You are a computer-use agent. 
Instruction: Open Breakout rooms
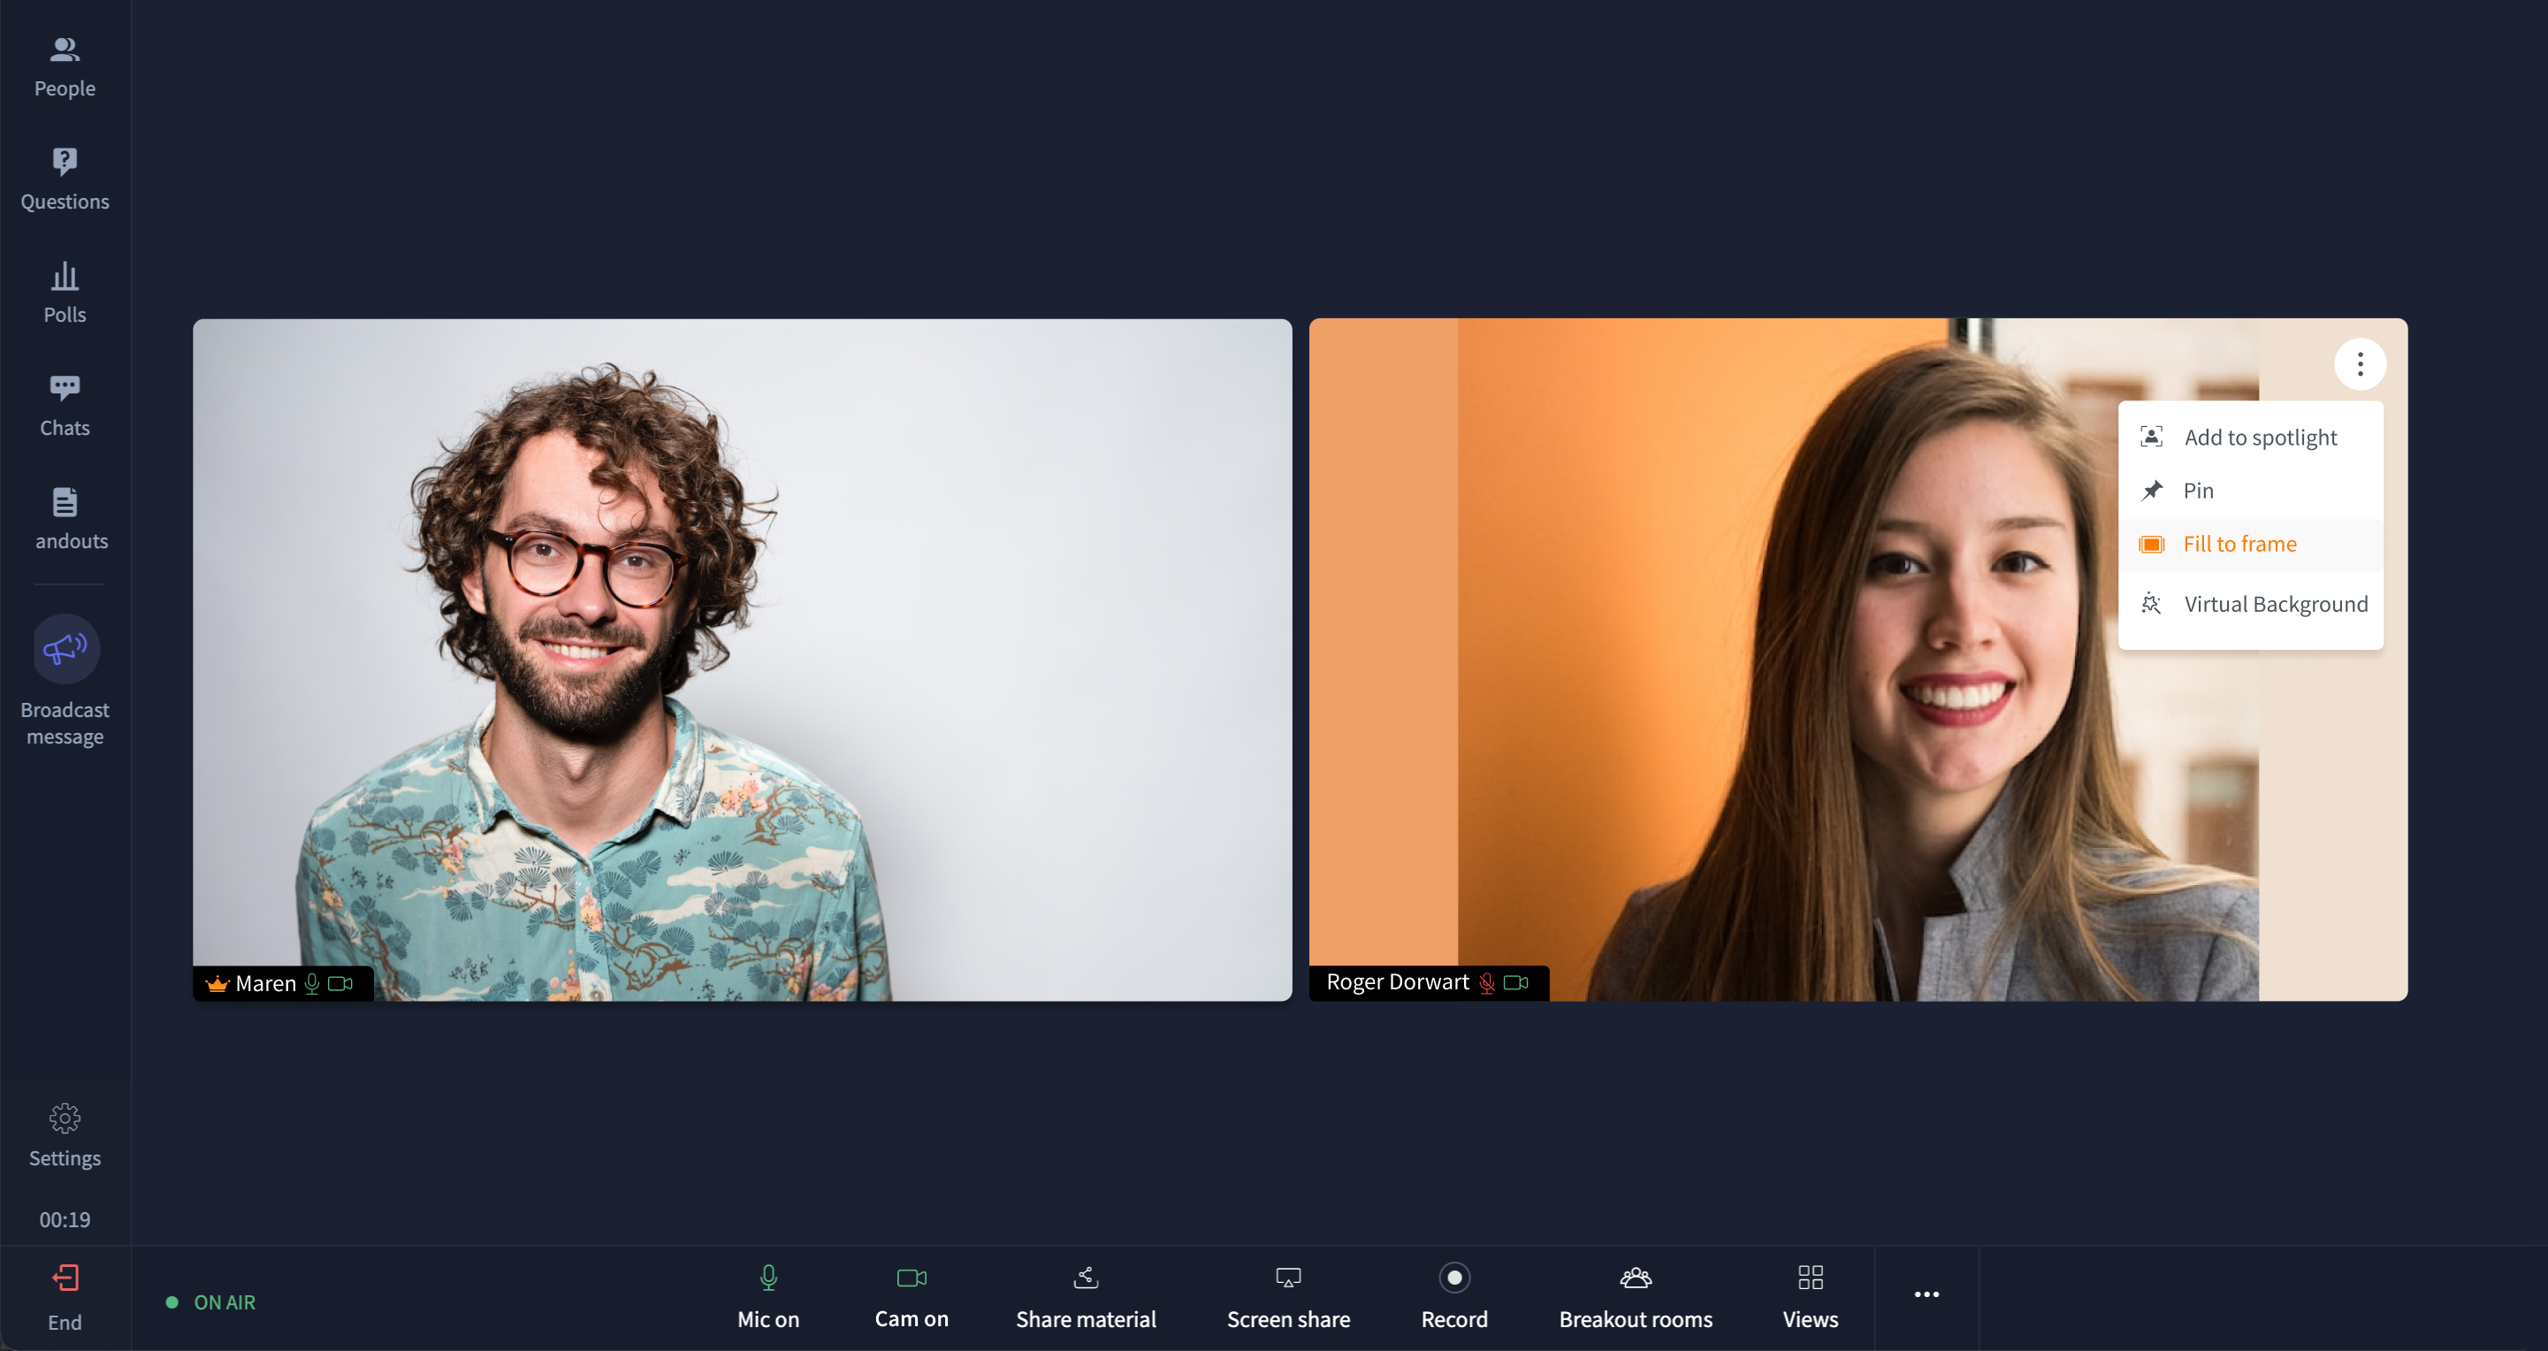tap(1635, 1295)
